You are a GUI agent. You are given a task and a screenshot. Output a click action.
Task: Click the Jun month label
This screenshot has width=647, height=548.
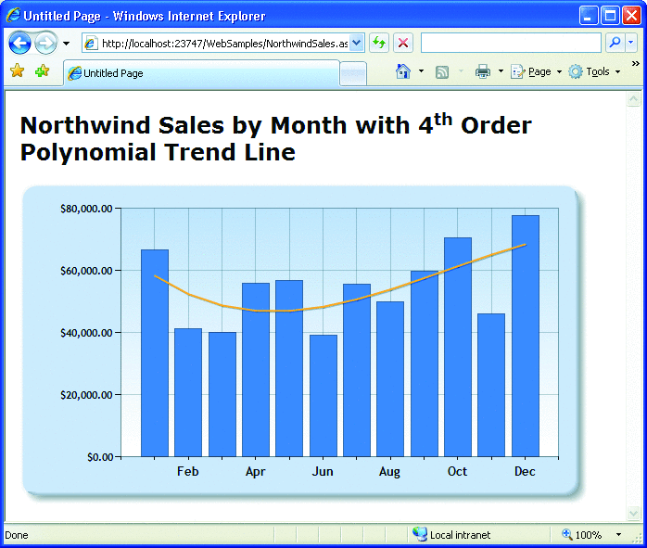(x=323, y=471)
